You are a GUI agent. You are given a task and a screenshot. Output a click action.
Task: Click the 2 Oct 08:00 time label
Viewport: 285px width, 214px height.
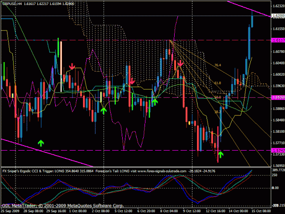[x=101, y=211]
